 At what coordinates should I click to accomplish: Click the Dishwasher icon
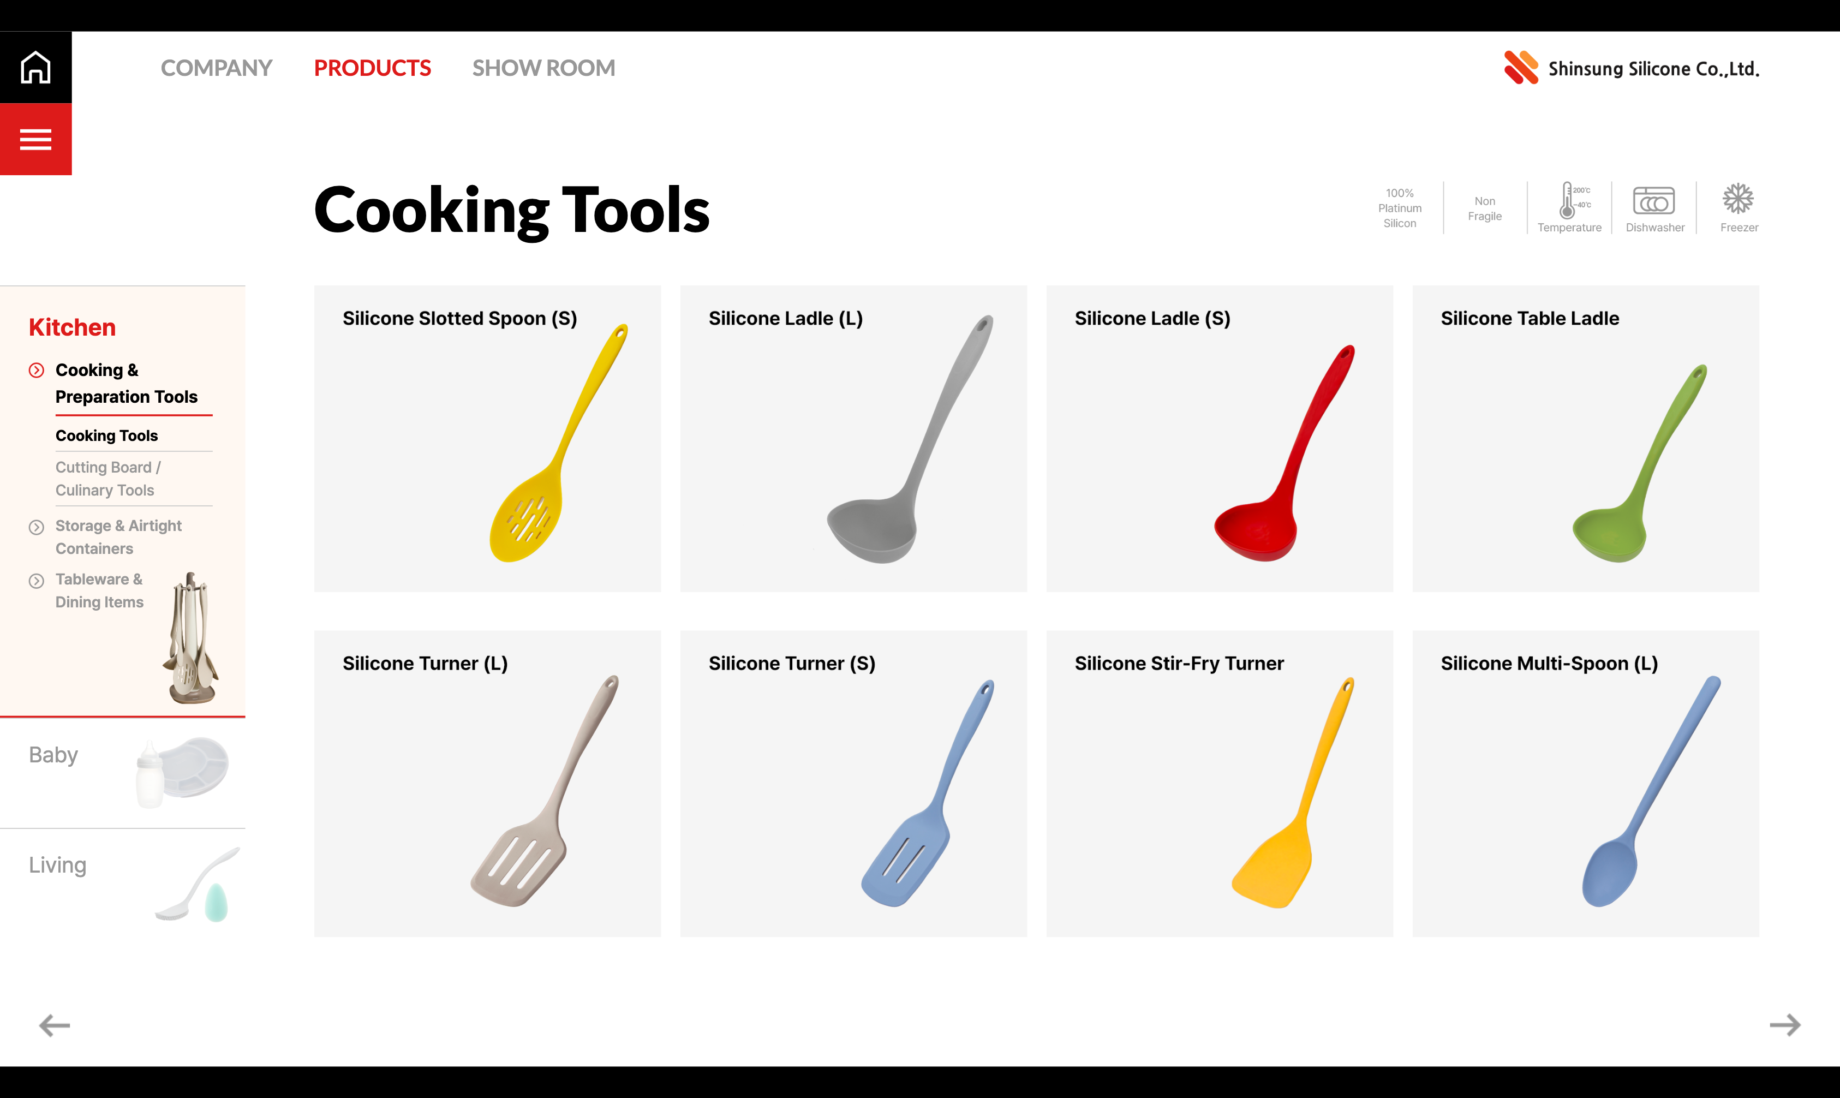[1653, 200]
